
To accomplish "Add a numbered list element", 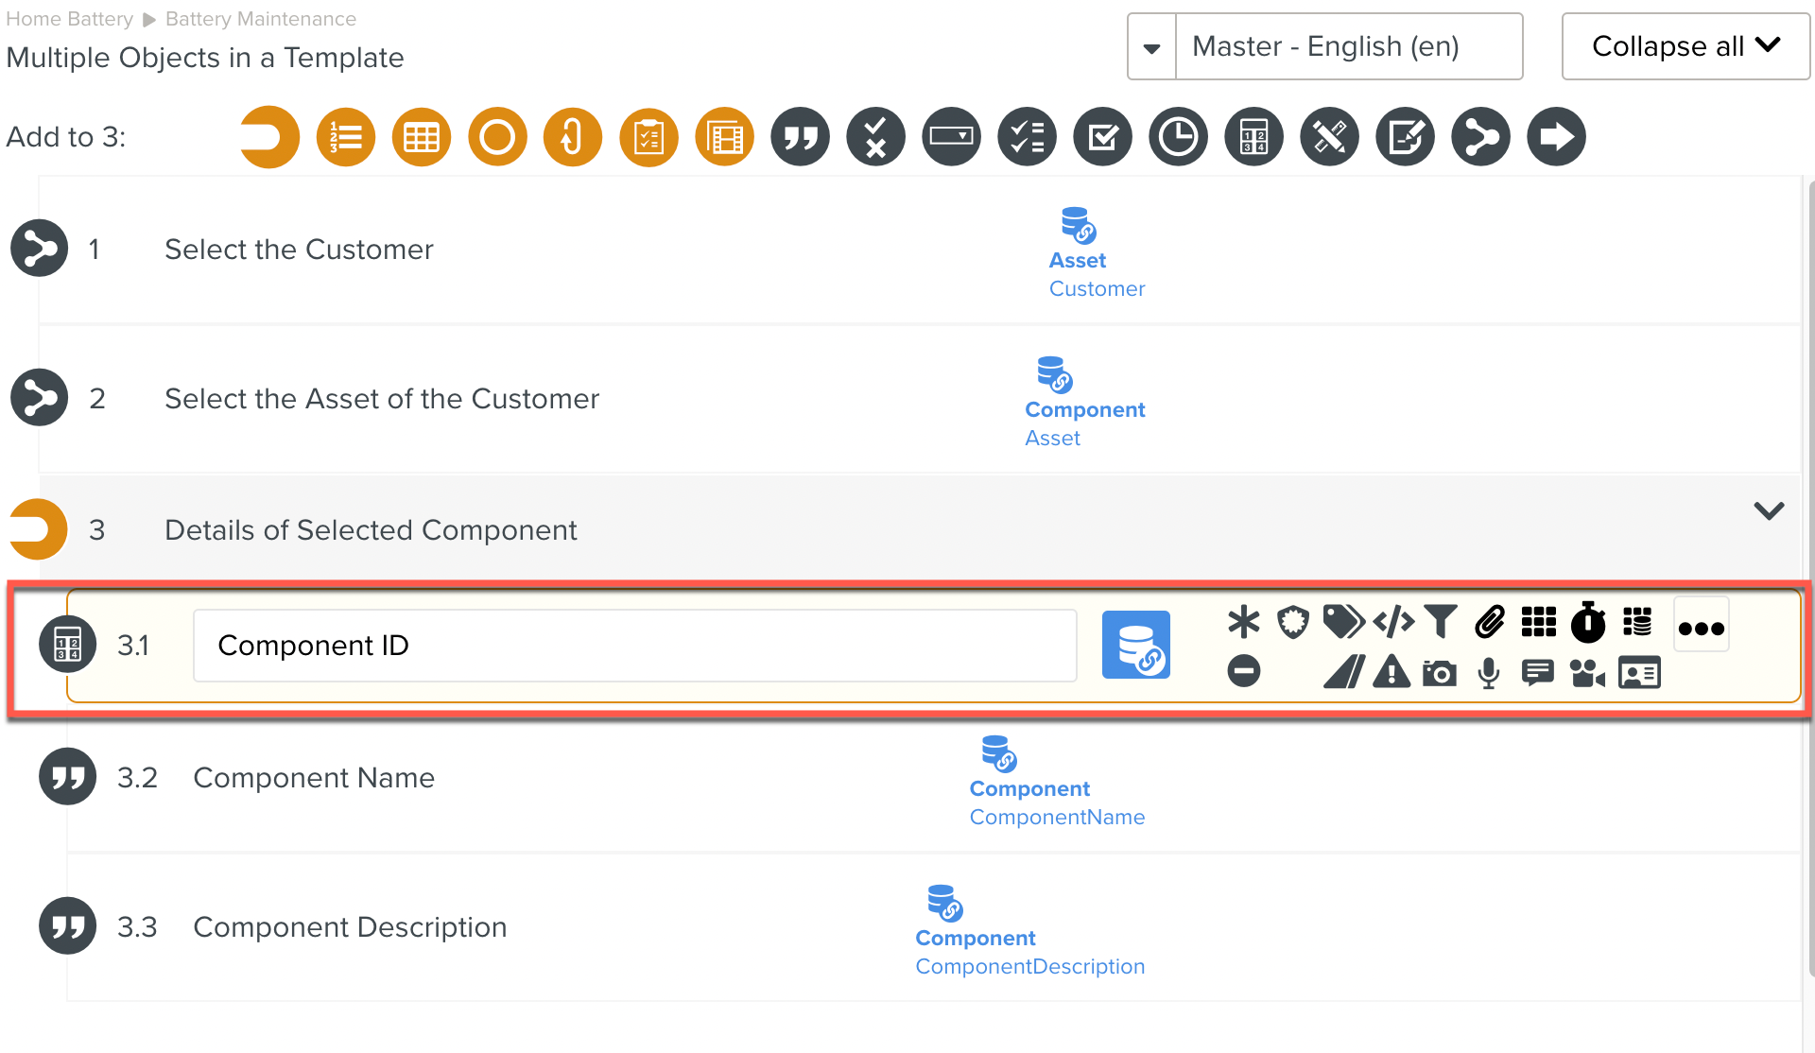I will 346,137.
